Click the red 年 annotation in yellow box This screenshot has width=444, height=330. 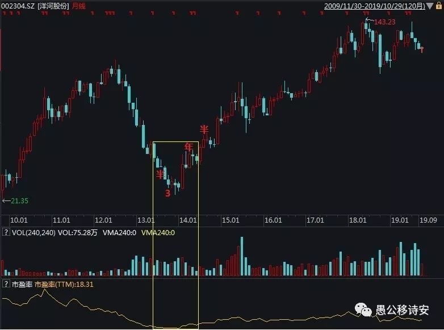point(188,147)
